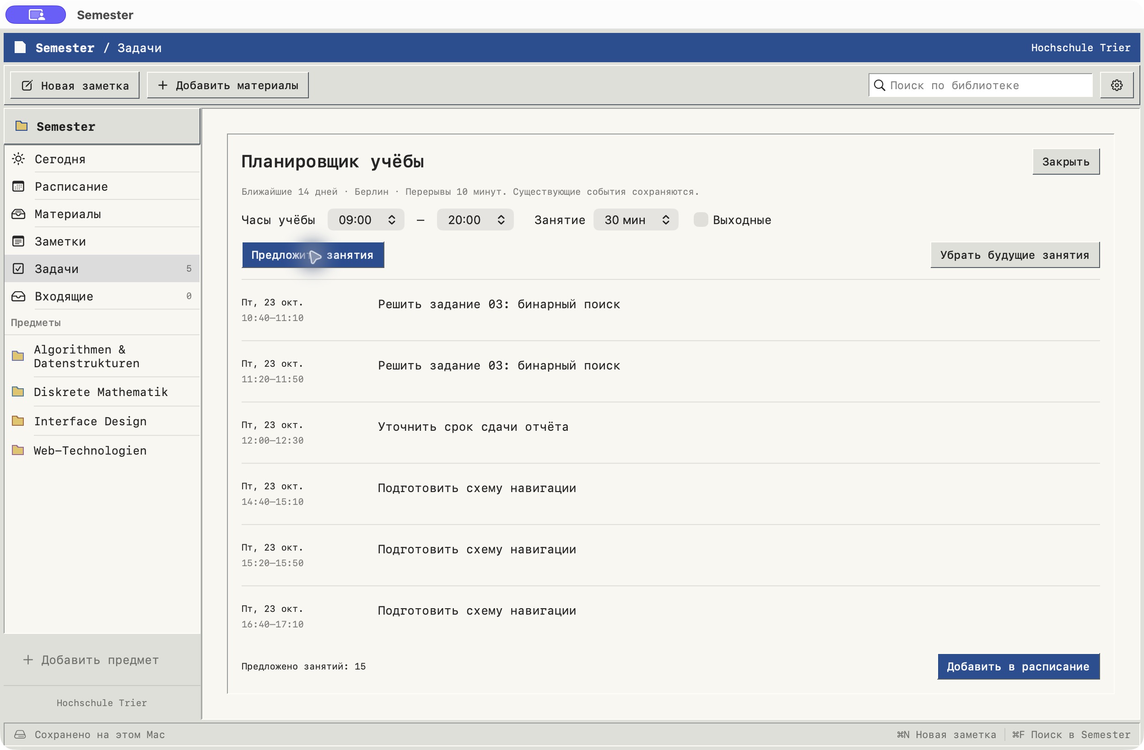The height and width of the screenshot is (750, 1144).
Task: Click the note icon next to Заметки
Action: pyautogui.click(x=18, y=241)
